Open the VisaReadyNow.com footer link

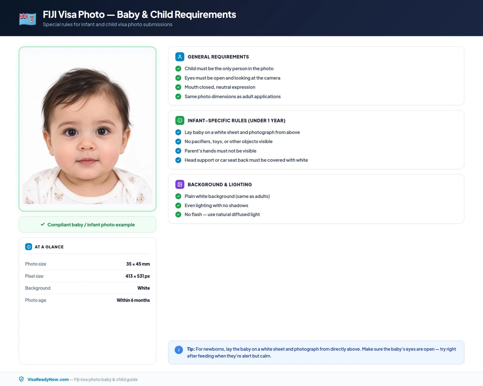(48, 379)
